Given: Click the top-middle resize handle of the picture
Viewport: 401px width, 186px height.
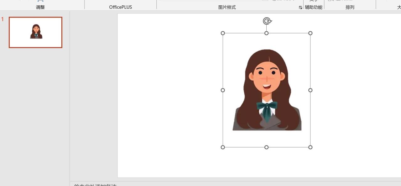Looking at the screenshot, I should click(x=267, y=33).
